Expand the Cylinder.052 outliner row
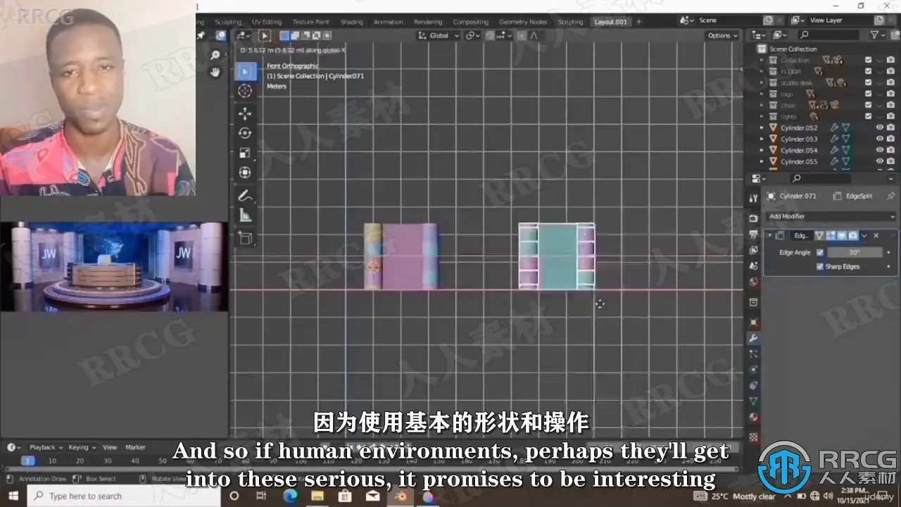This screenshot has width=901, height=507. (x=762, y=127)
